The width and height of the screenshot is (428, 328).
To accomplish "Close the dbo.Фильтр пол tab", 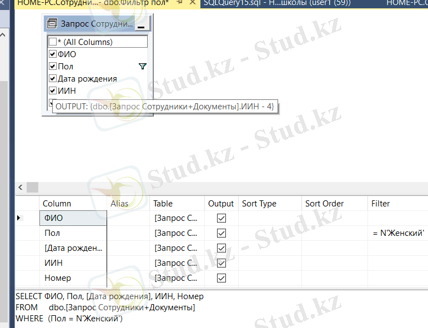I will pyautogui.click(x=193, y=2).
